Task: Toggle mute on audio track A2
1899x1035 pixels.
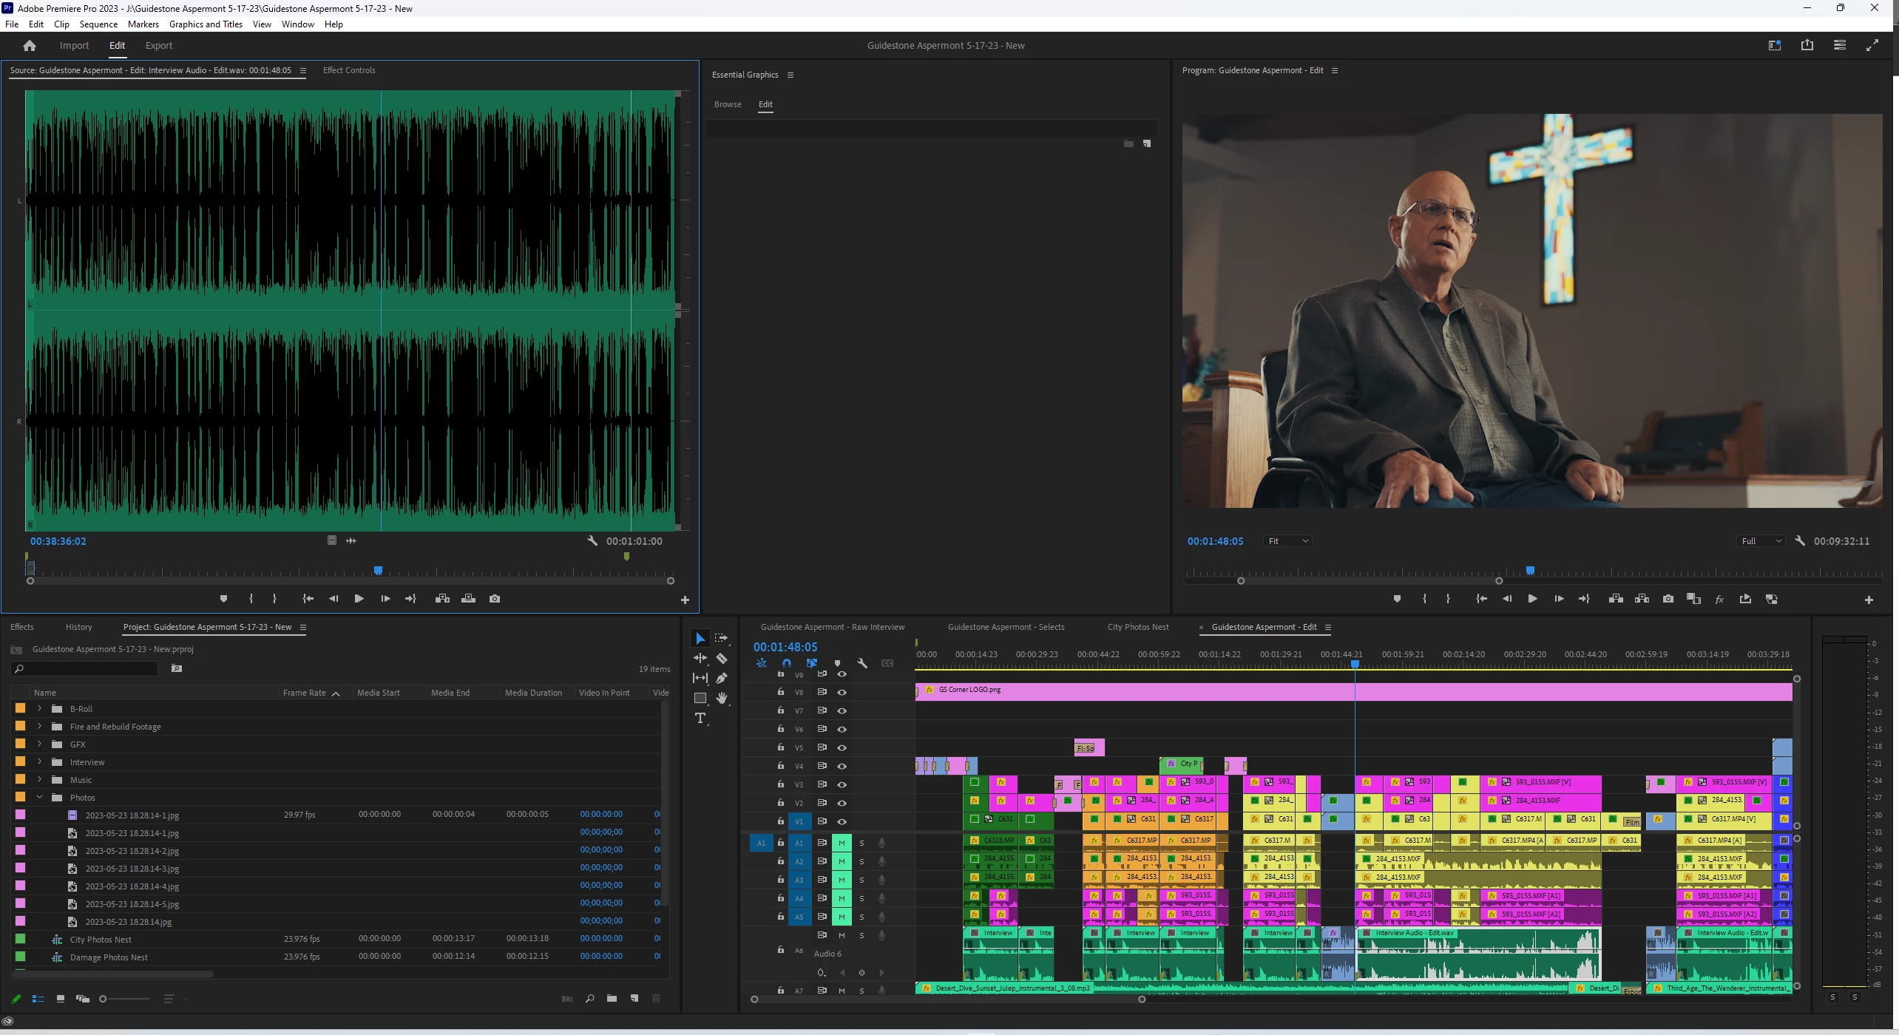Action: pos(842,861)
